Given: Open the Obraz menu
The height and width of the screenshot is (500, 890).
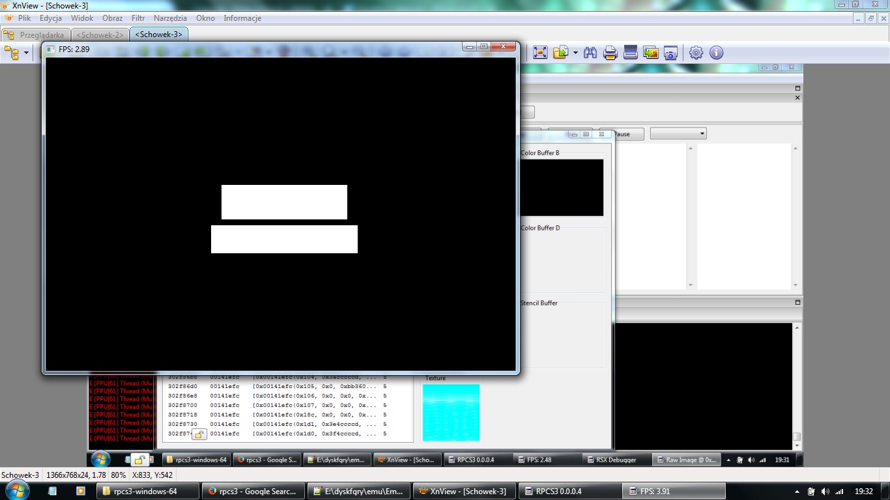Looking at the screenshot, I should click(x=112, y=18).
